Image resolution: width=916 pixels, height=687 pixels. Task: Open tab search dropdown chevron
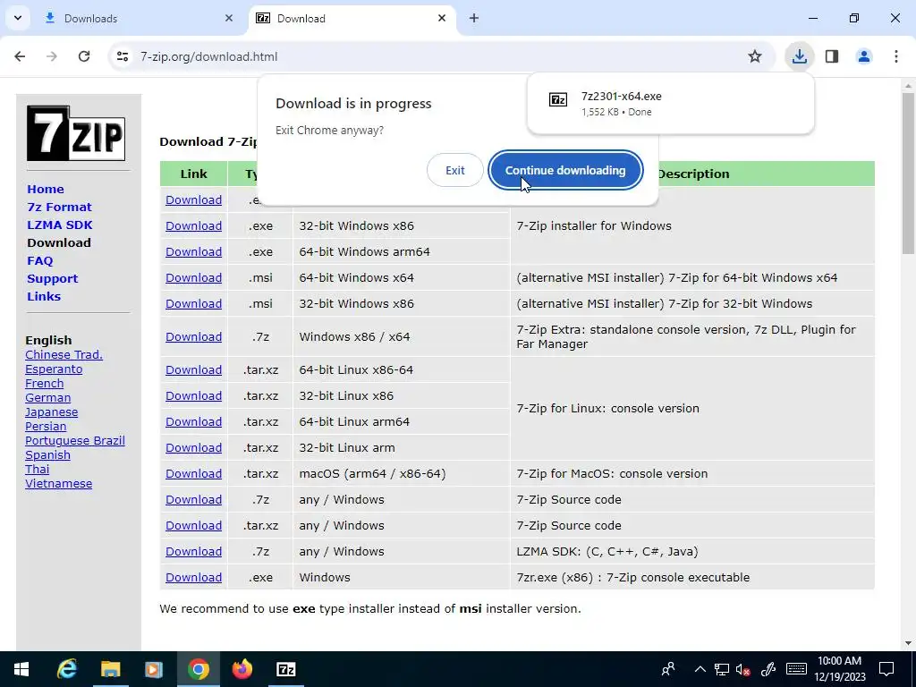tap(18, 18)
